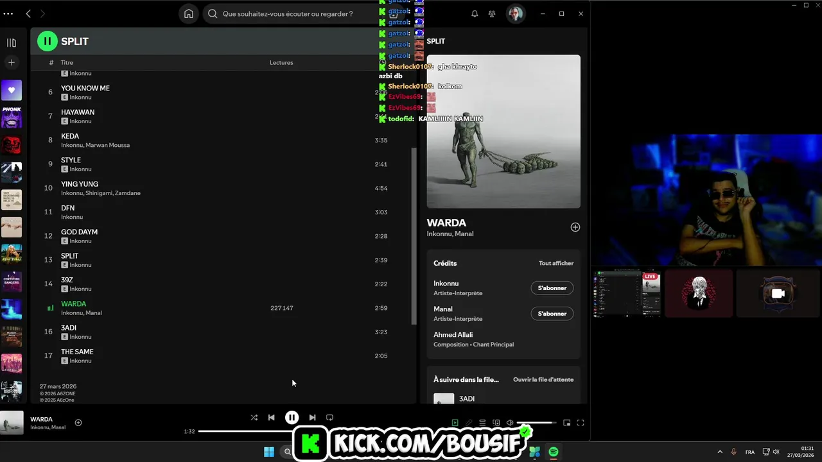Switch the FRA keyboard language
Viewport: 822px width, 462px height.
[750, 452]
